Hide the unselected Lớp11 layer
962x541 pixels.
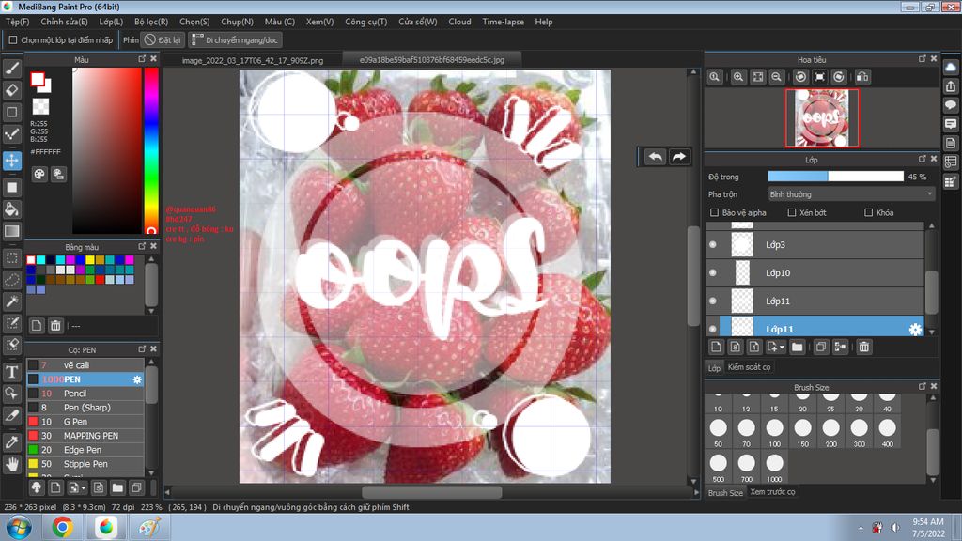coord(713,301)
